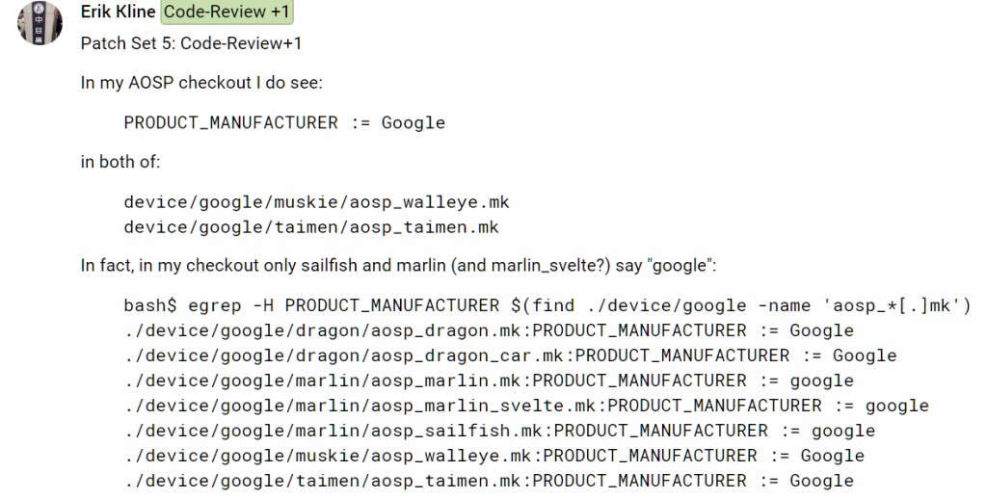The image size is (987, 499).
Task: Click the aosp_marlin.mk output line
Action: click(489, 381)
